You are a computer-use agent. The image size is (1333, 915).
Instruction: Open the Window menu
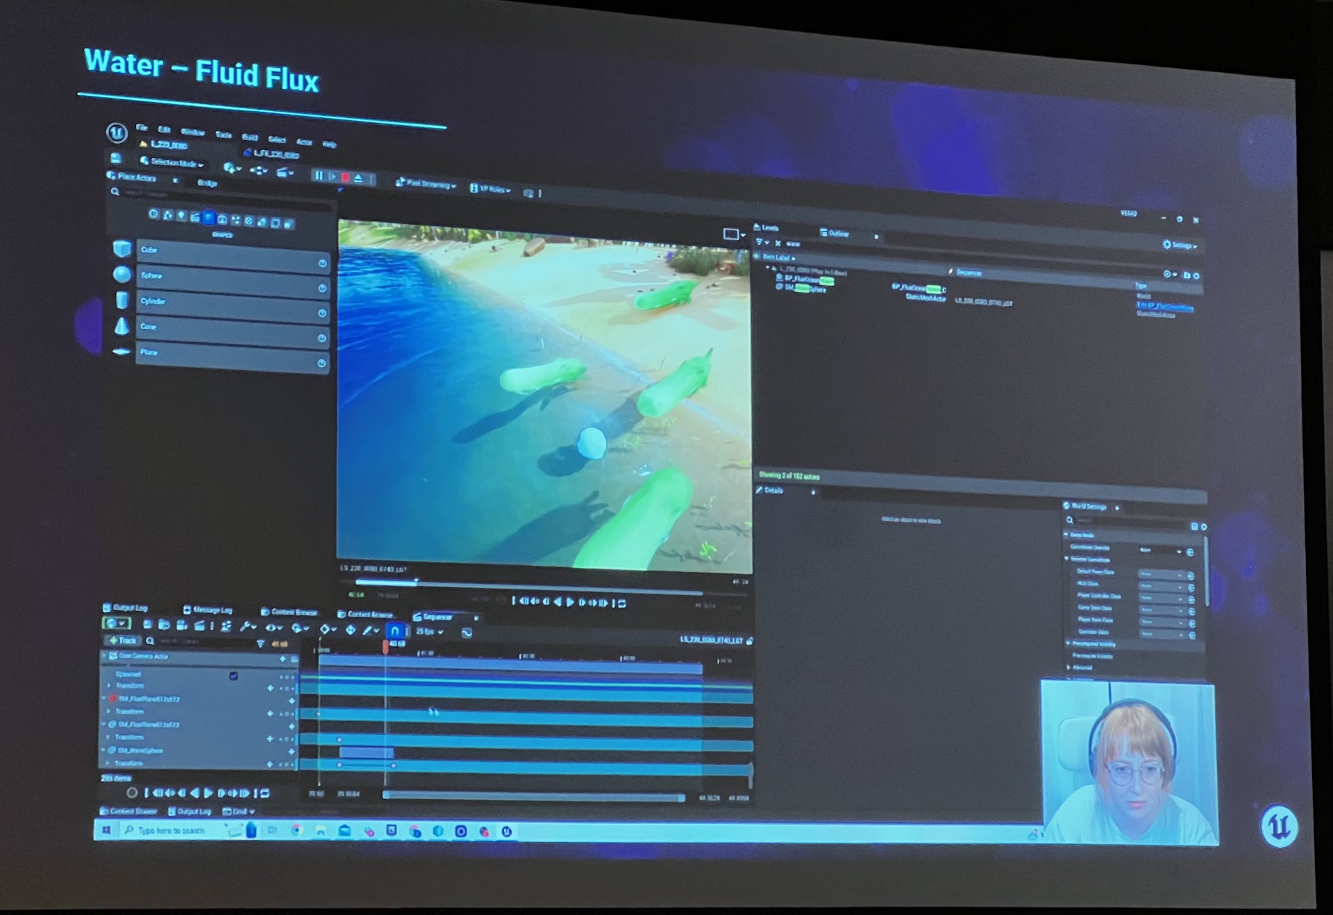click(x=192, y=132)
